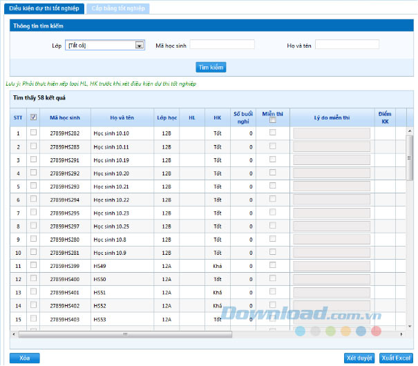Expand the Lớp dropdown list
Image resolution: width=418 pixels, height=366 pixels.
pyautogui.click(x=140, y=45)
